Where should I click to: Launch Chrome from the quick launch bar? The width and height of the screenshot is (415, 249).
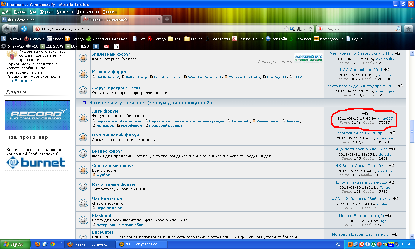[x=53, y=244]
